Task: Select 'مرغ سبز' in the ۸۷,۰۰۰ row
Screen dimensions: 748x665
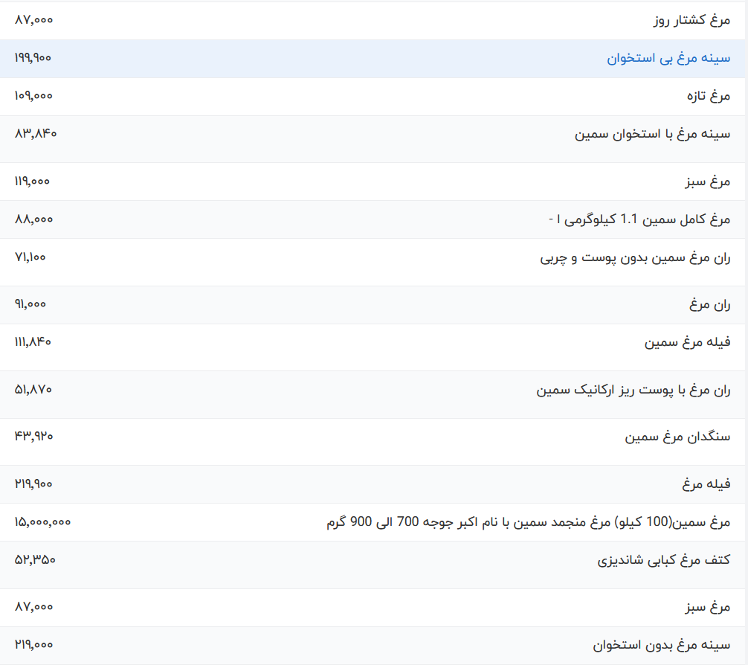Action: (x=708, y=607)
